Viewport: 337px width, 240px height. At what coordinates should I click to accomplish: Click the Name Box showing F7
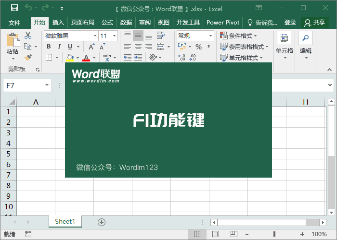pos(27,85)
